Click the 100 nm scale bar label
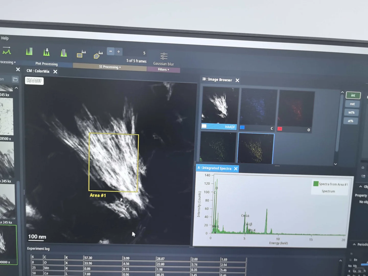This screenshot has height=276, width=368. click(37, 237)
